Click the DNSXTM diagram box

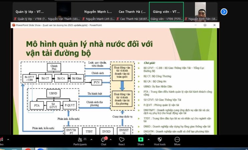[x=124, y=131]
